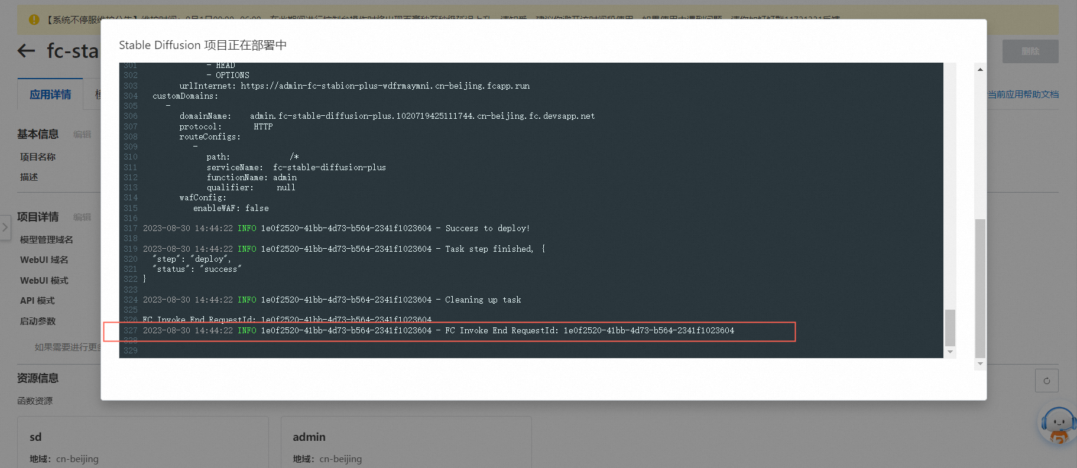Viewport: 1077px width, 468px height.
Task: Click the 'customDomains:' log line
Action: click(186, 96)
